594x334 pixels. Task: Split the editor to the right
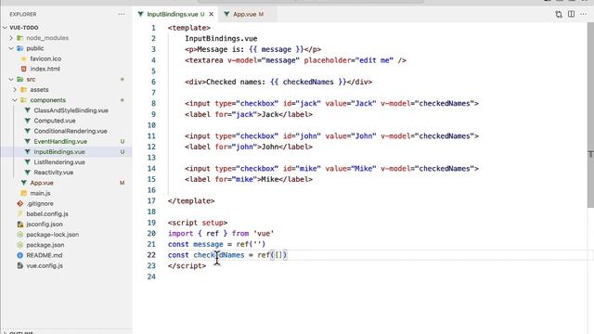click(x=571, y=15)
